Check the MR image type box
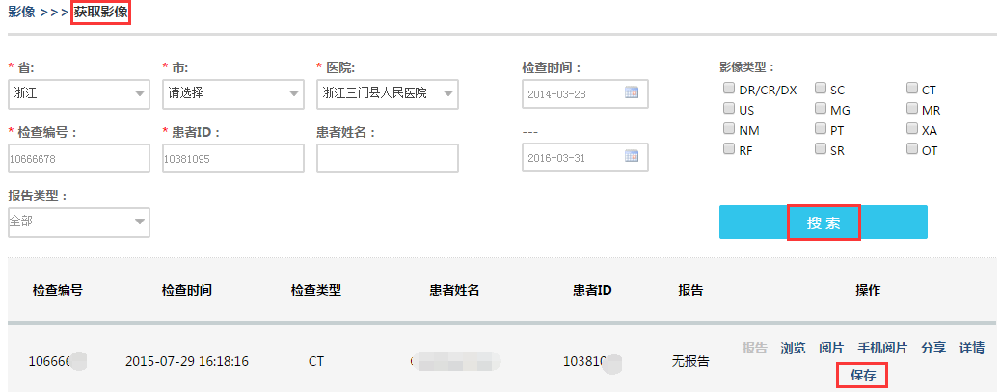The height and width of the screenshot is (392, 1000). coord(912,109)
